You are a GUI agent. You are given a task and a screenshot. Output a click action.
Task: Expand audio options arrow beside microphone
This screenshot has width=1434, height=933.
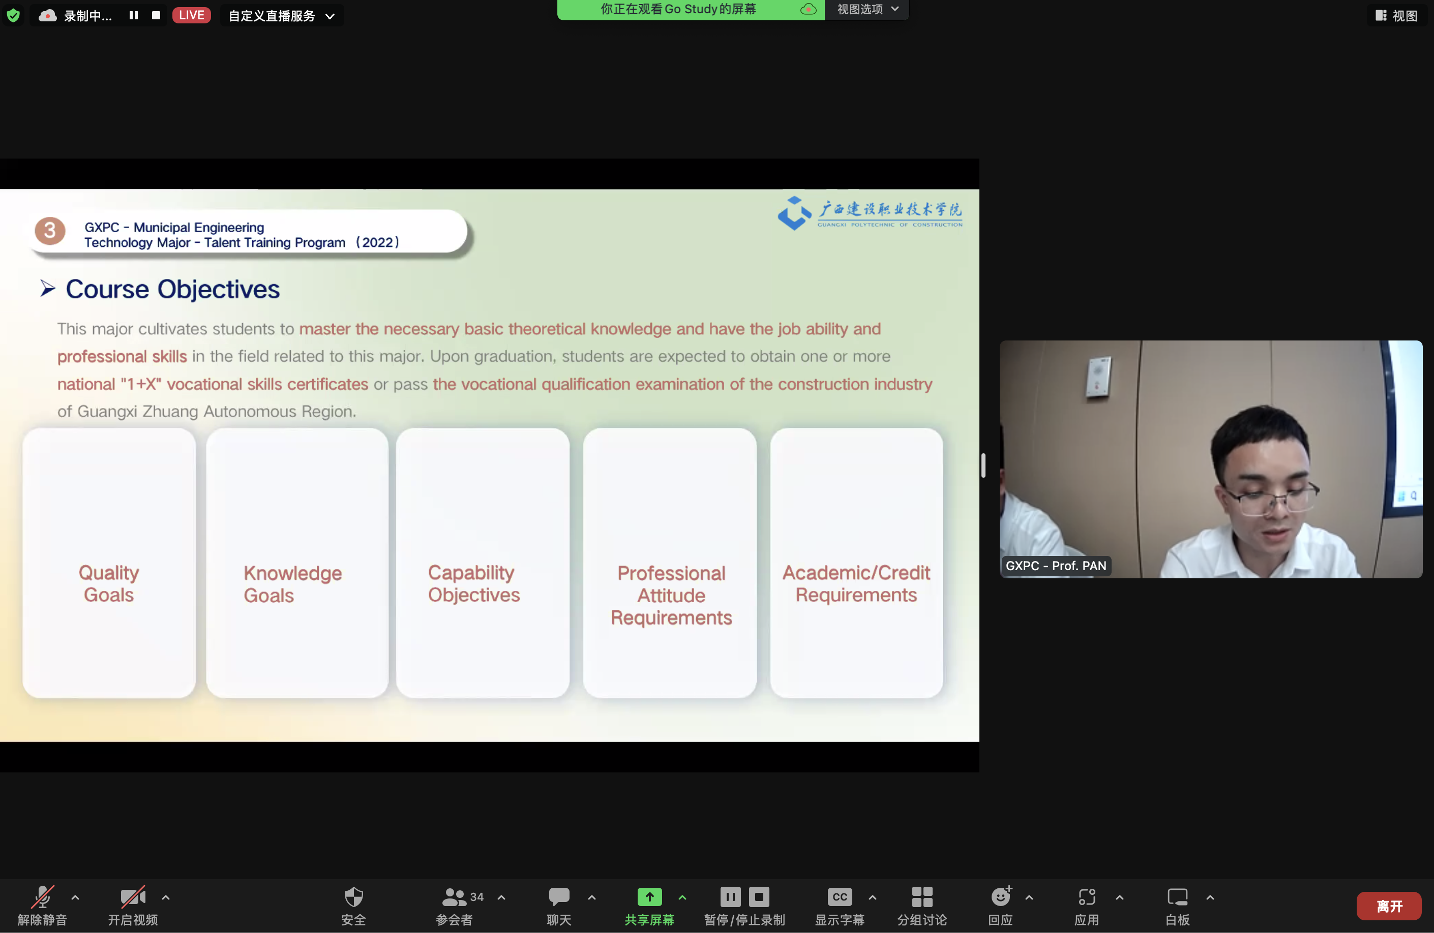[x=75, y=897]
